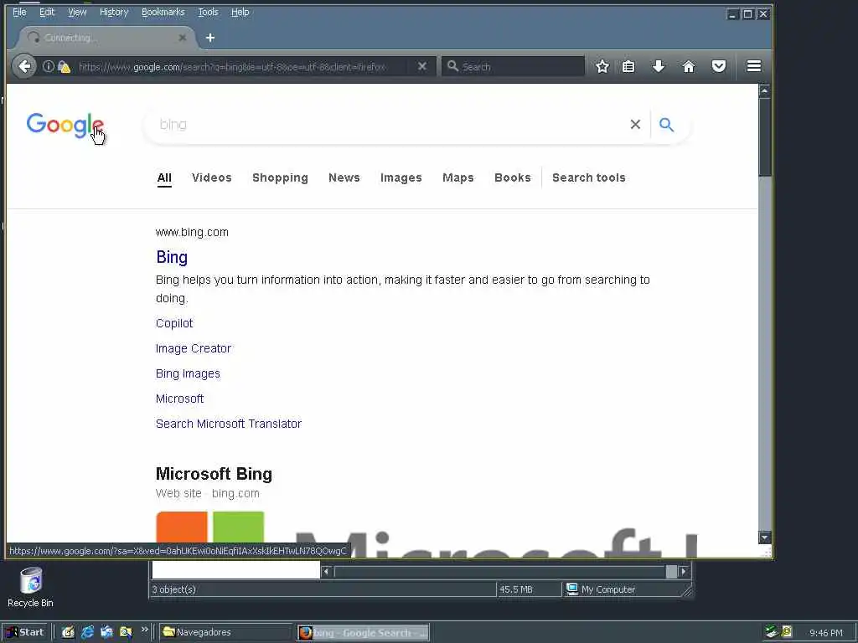Save page to Pocket icon
Screen dimensions: 858x643
718,66
